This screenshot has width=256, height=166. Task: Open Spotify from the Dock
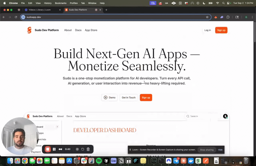tap(99, 161)
